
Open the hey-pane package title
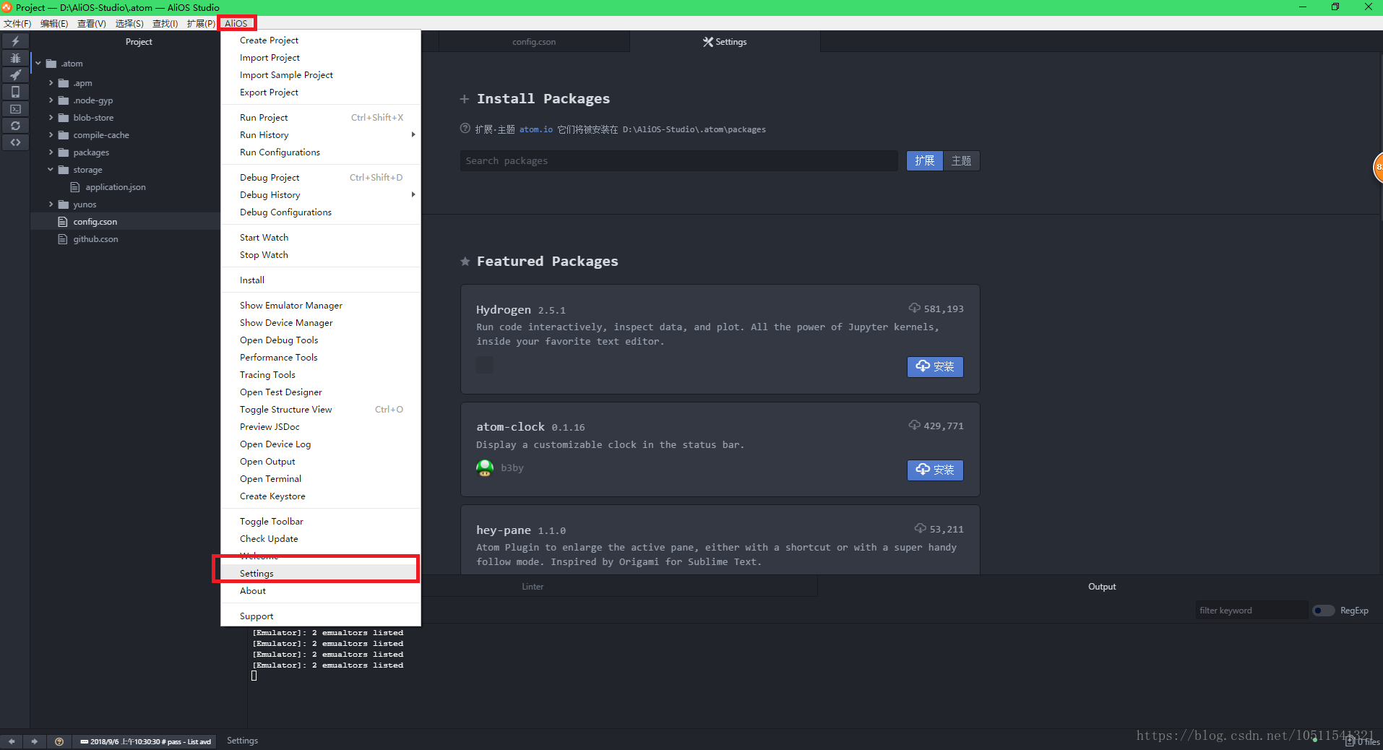pos(504,530)
